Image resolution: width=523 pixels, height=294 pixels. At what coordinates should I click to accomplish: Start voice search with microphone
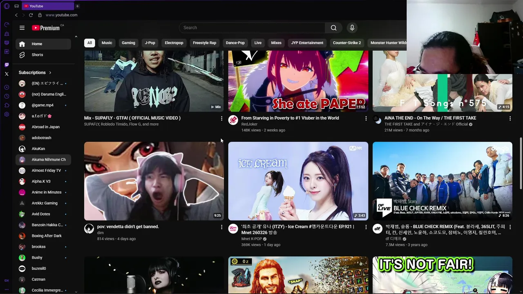(352, 28)
